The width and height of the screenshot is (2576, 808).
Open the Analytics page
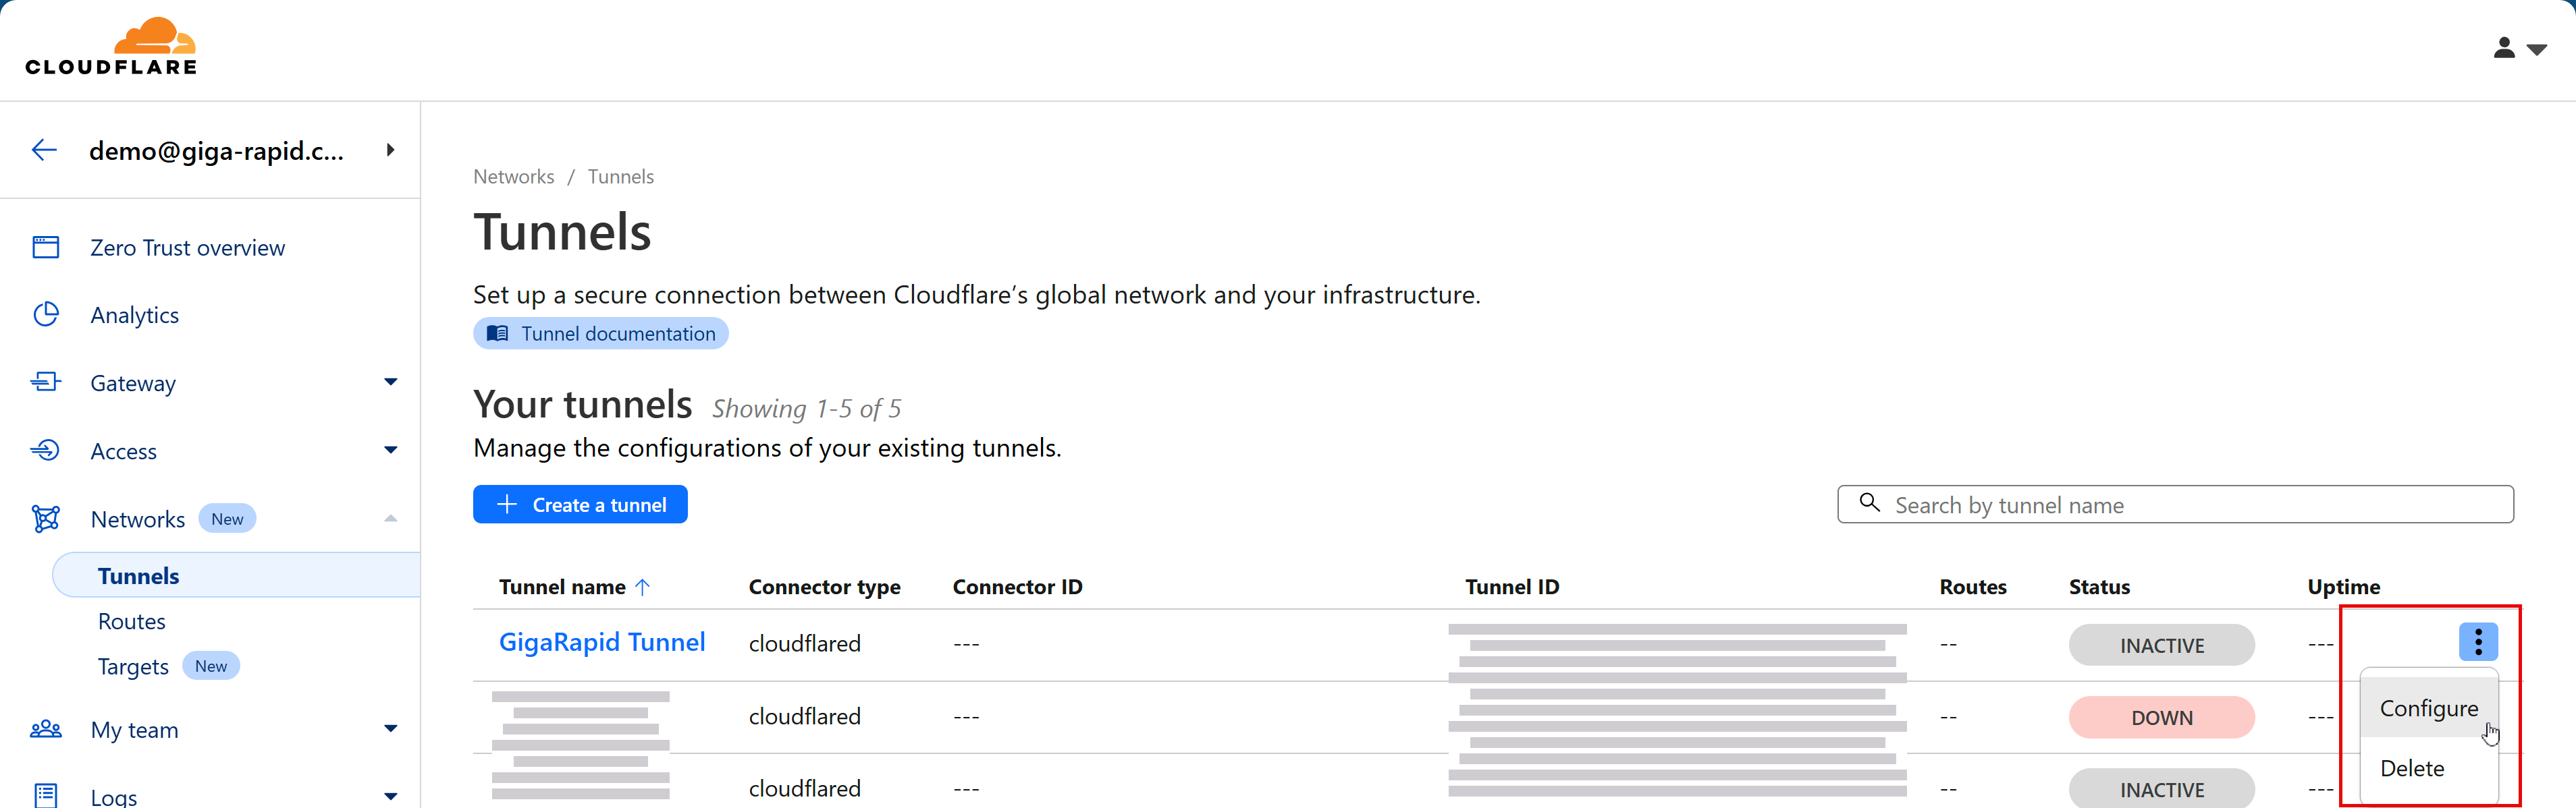[x=134, y=316]
